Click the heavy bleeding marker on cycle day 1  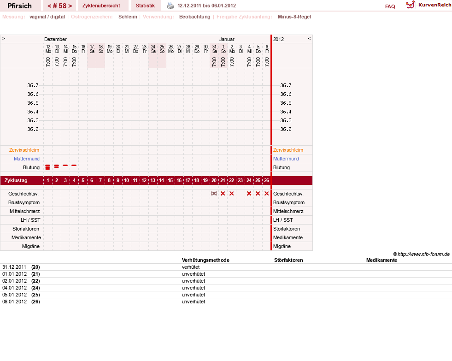coord(48,167)
